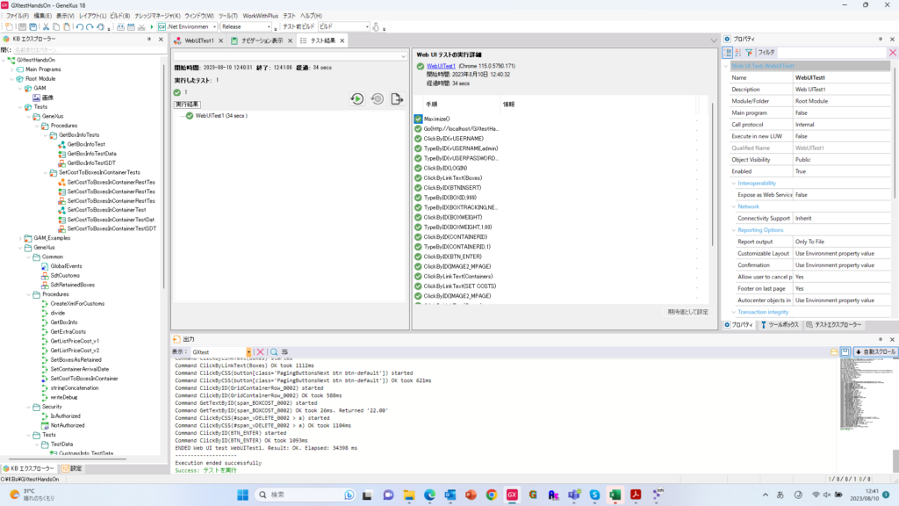Image resolution: width=899 pixels, height=506 pixels.
Task: Expand the Main Programs tree node
Action: 11,69
